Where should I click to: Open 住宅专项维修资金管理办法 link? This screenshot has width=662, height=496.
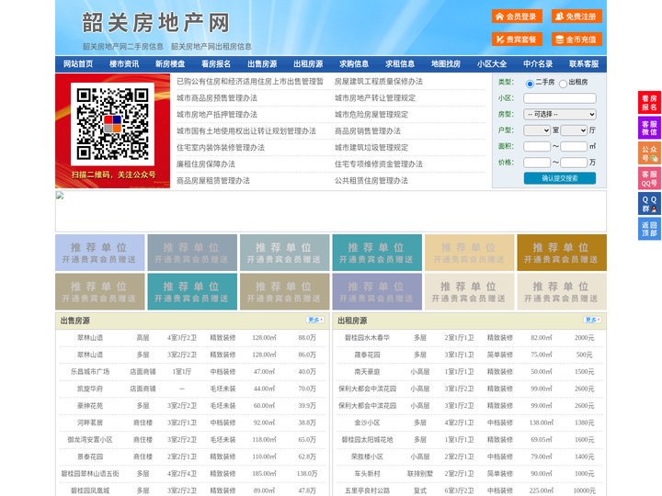pyautogui.click(x=379, y=164)
